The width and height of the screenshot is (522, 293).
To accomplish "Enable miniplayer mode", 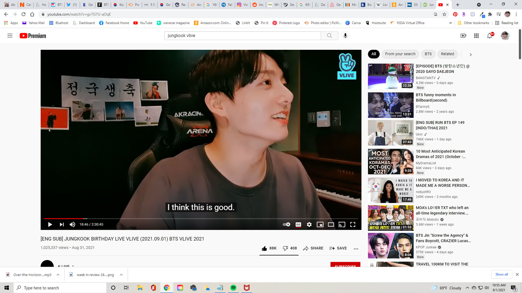I will pos(320,224).
